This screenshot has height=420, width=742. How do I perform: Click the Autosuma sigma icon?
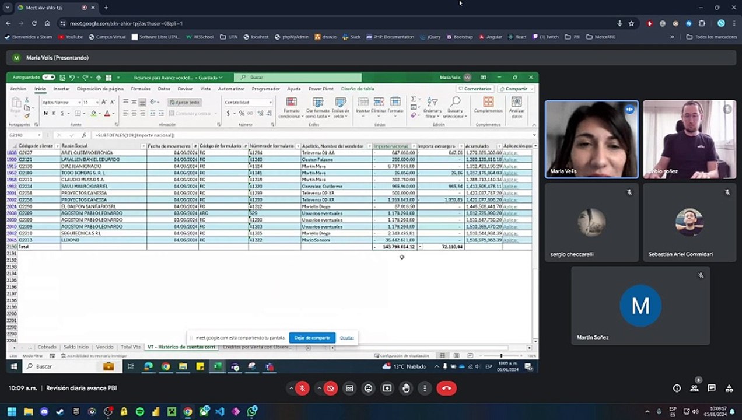pyautogui.click(x=414, y=99)
